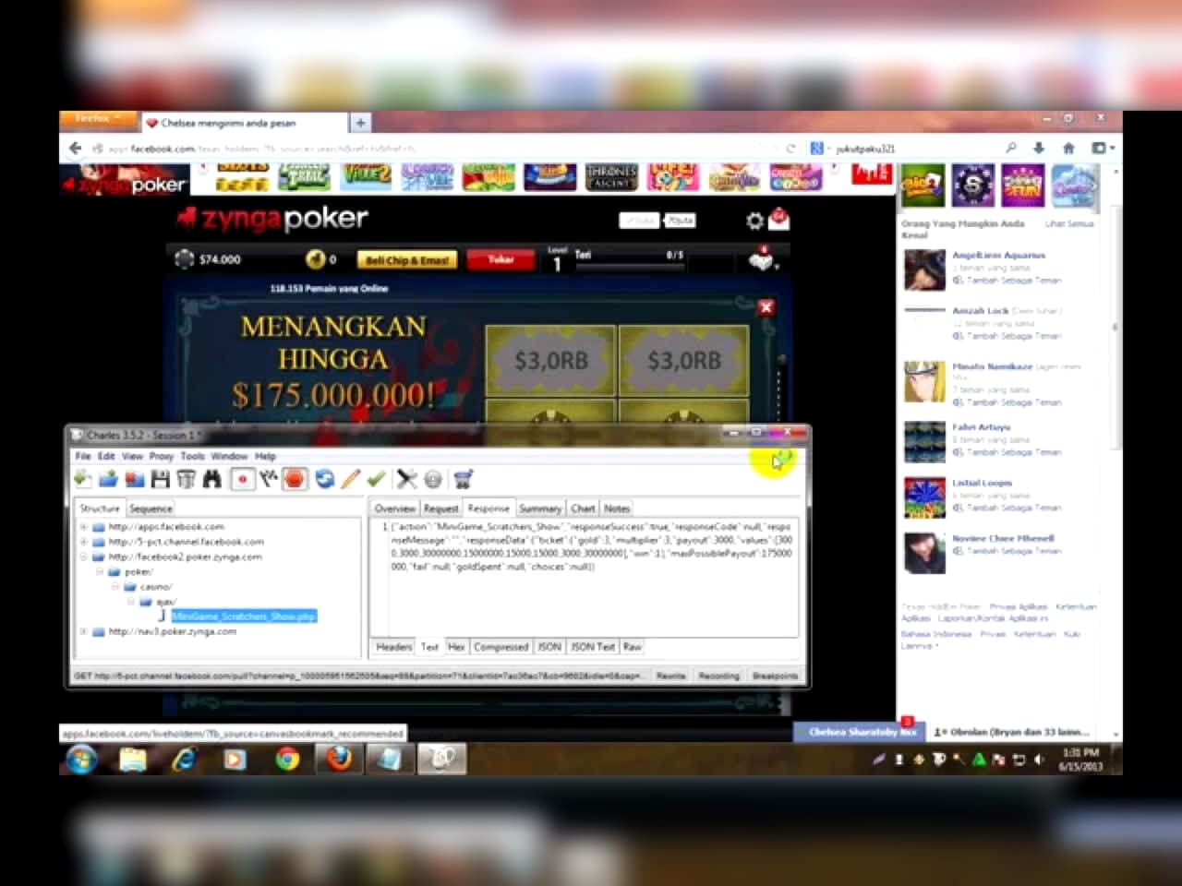Image resolution: width=1182 pixels, height=886 pixels.
Task: Click Firefox reload button in address bar
Action: (x=790, y=148)
